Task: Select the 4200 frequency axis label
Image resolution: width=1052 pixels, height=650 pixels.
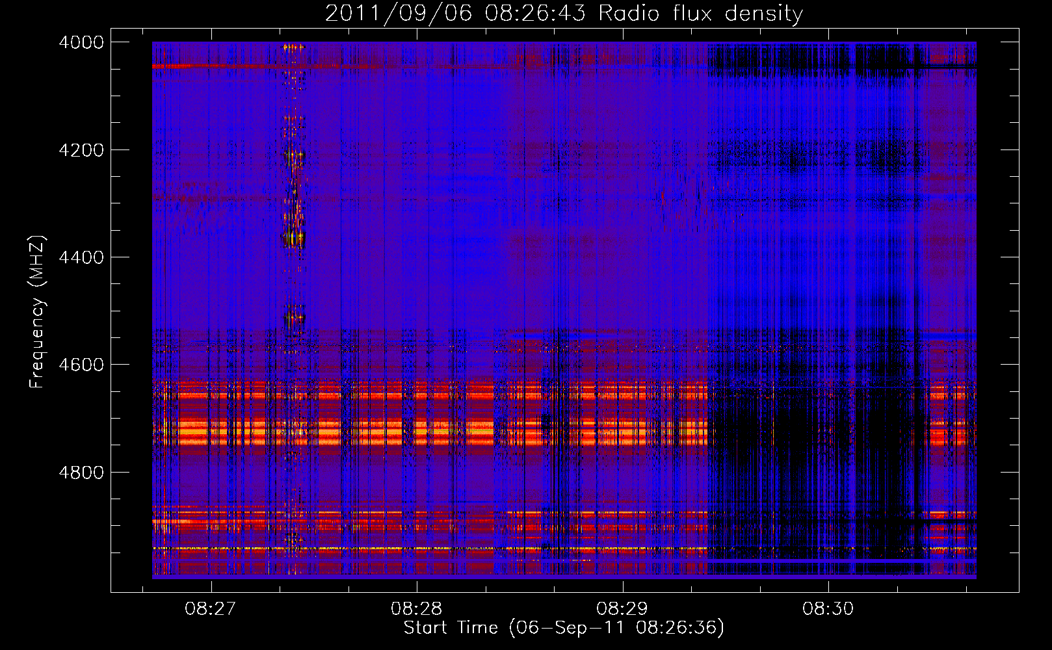Action: point(81,150)
